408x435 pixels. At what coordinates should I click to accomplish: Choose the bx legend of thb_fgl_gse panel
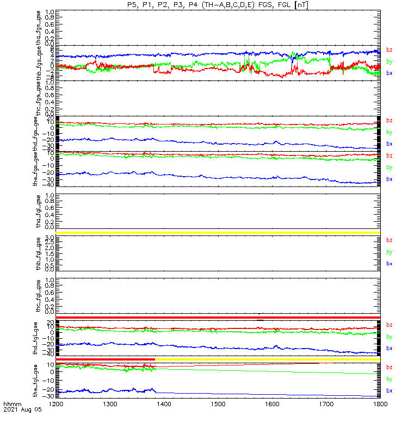point(390,264)
